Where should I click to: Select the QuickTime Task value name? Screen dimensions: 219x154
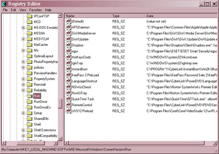coord(83,99)
